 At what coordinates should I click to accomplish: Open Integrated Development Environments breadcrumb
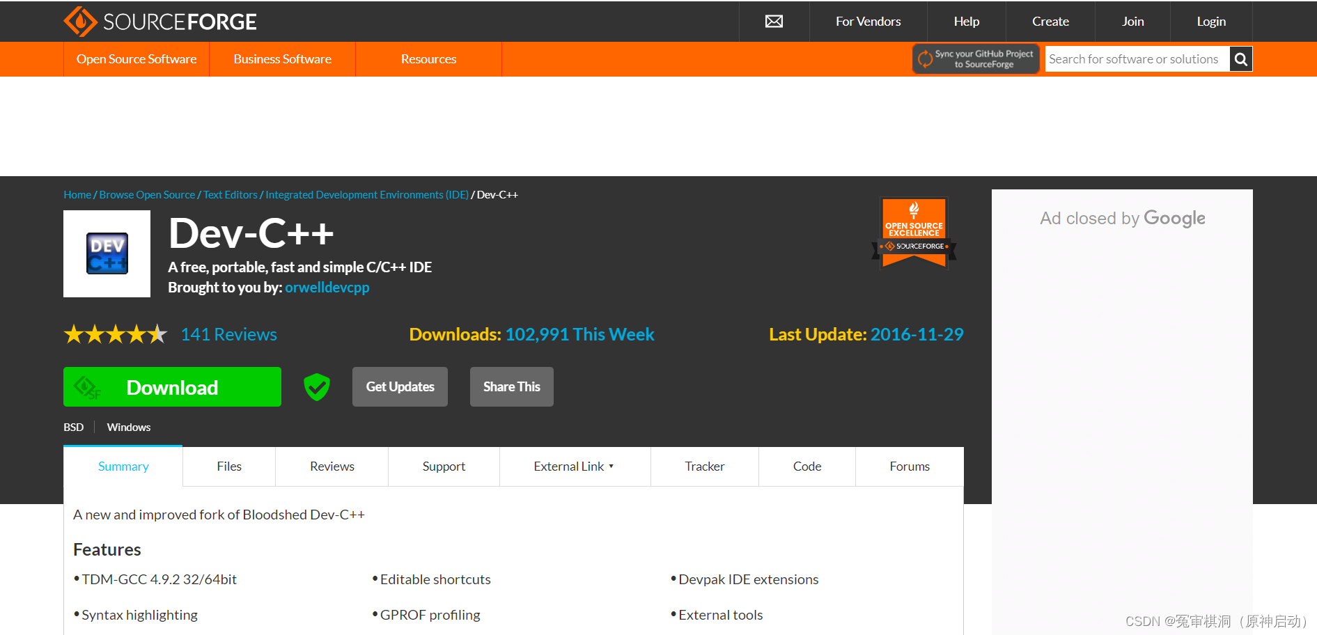pyautogui.click(x=367, y=195)
